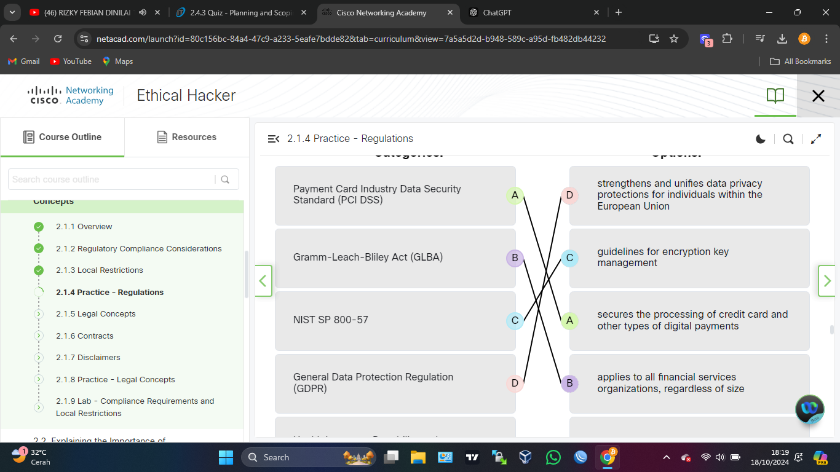Click the General Data Protection Regulation card
This screenshot has height=472, width=840.
pyautogui.click(x=395, y=383)
